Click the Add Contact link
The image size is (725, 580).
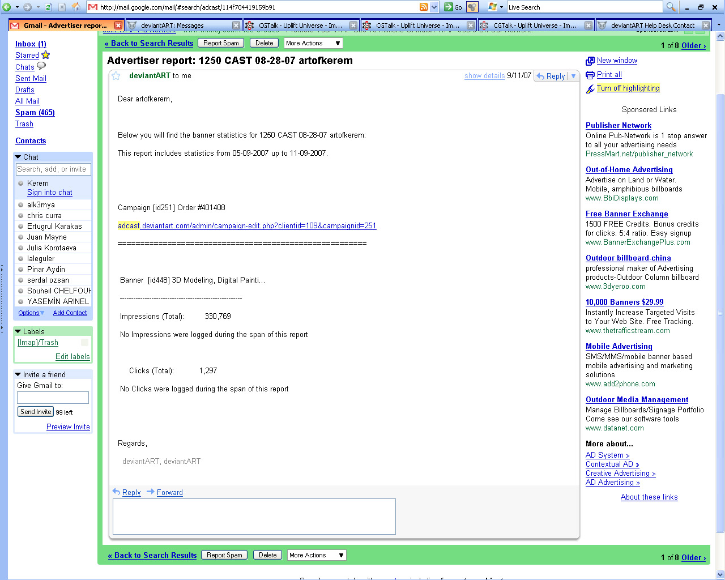(x=70, y=313)
